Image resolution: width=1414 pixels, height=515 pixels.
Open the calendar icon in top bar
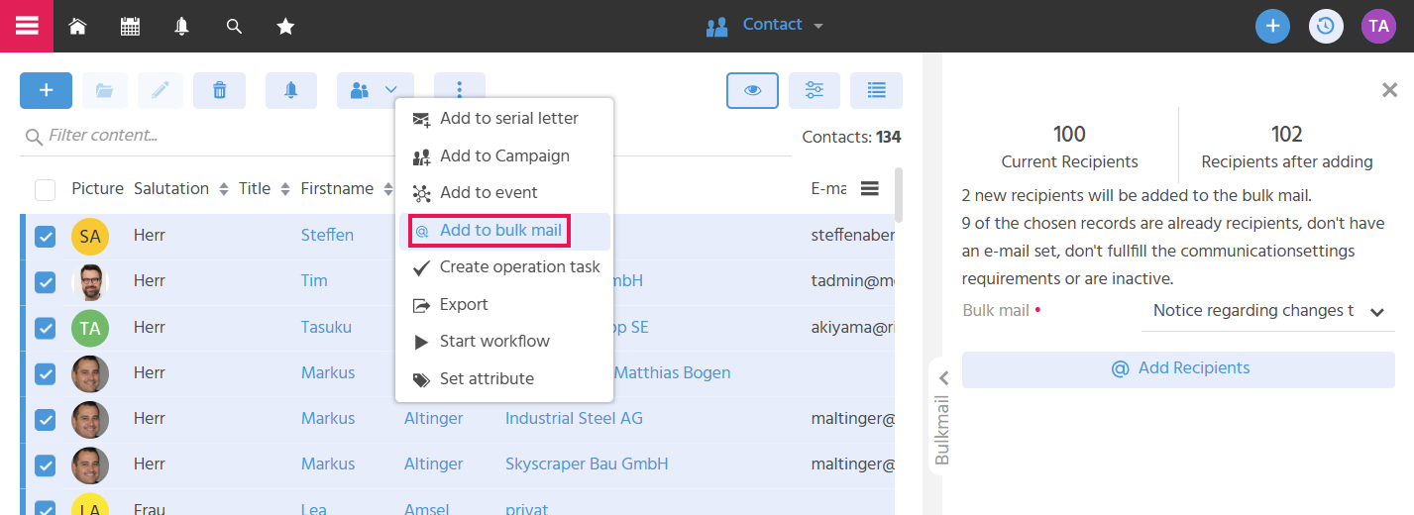pos(130,27)
